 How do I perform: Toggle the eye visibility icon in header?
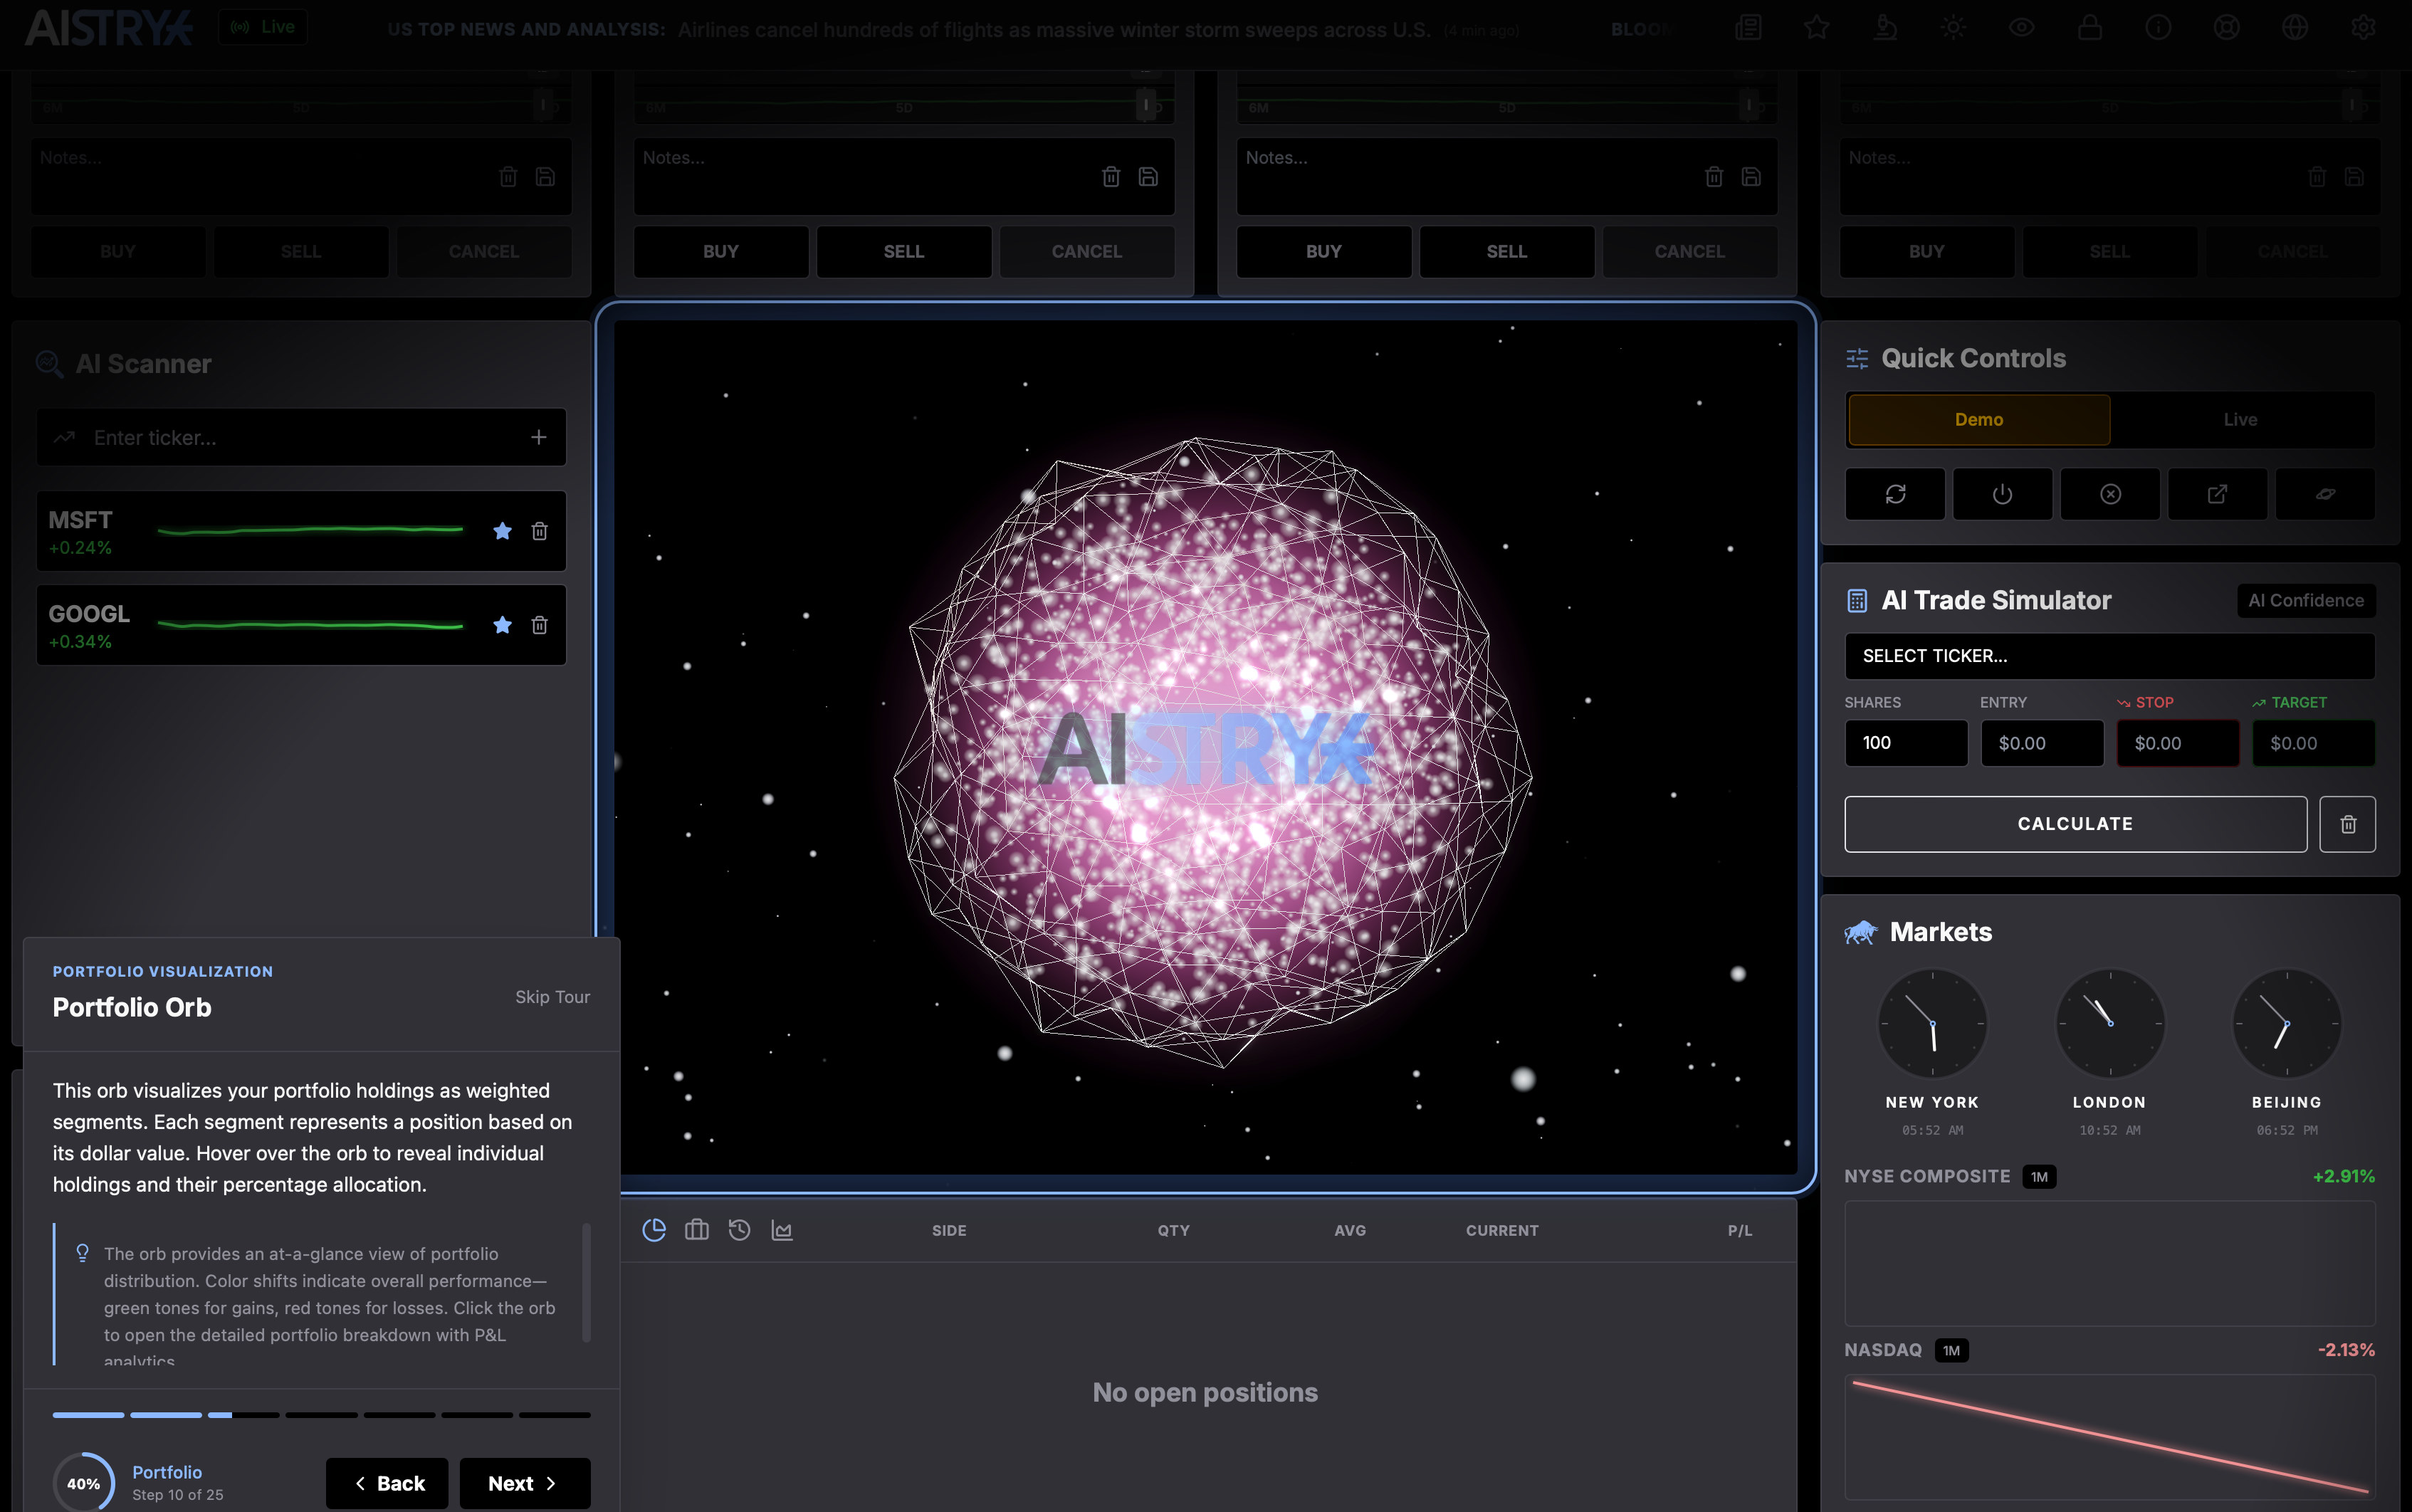point(2021,27)
